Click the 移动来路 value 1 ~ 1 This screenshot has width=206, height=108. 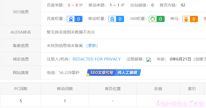pos(114,5)
